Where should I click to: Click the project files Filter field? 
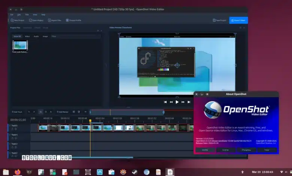76,36
